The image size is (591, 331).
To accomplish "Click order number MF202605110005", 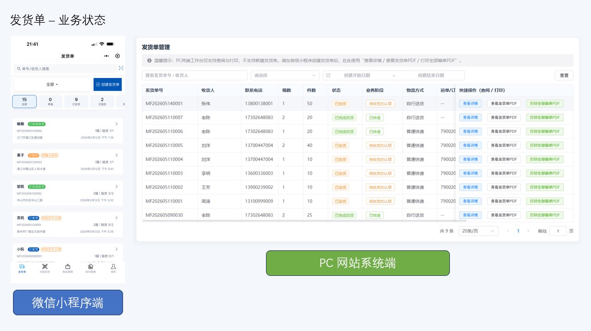I will (x=164, y=146).
